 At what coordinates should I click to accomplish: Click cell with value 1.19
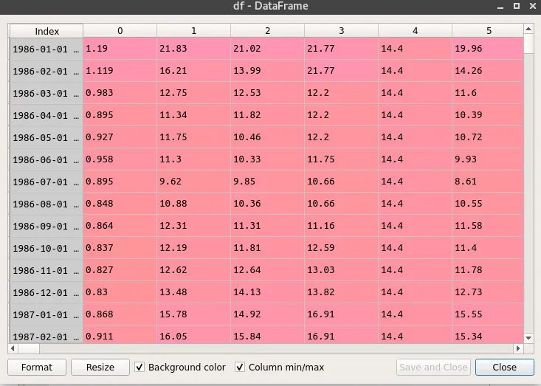(x=120, y=49)
